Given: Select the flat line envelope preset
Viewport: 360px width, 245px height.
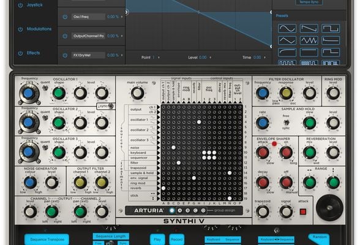Looking at the screenshot, I should click(309, 52).
